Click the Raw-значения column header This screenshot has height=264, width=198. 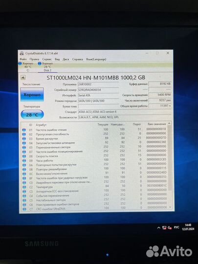point(157,124)
